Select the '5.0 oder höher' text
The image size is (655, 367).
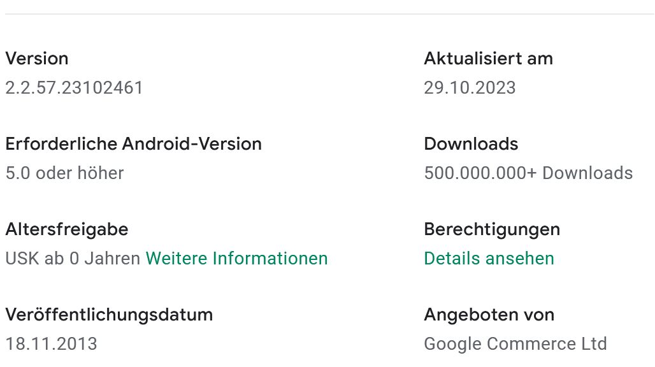(x=64, y=173)
